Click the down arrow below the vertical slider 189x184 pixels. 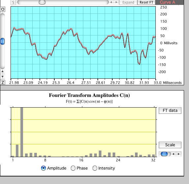pos(2,76)
